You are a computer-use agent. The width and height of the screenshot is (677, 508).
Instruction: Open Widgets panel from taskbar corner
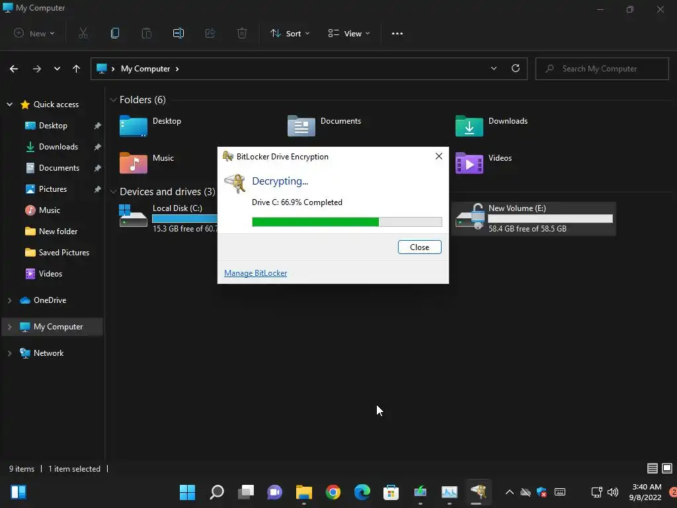pos(19,492)
